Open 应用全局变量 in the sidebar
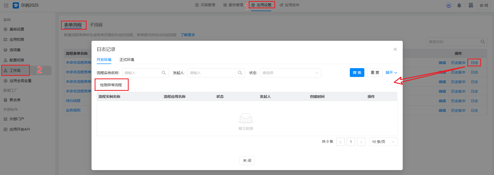The image size is (494, 175). click(x=20, y=81)
